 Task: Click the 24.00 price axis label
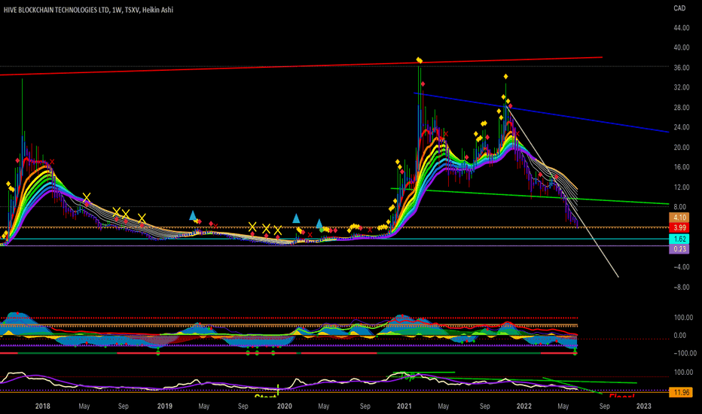pos(682,127)
